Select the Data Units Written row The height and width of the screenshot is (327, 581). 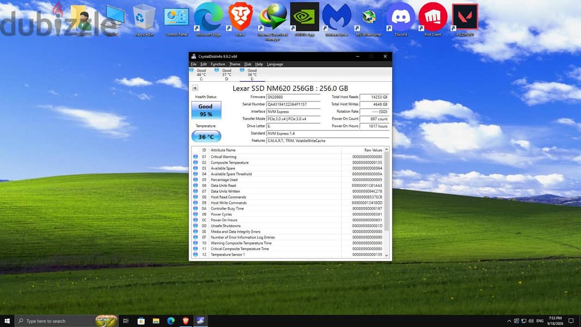click(x=288, y=191)
